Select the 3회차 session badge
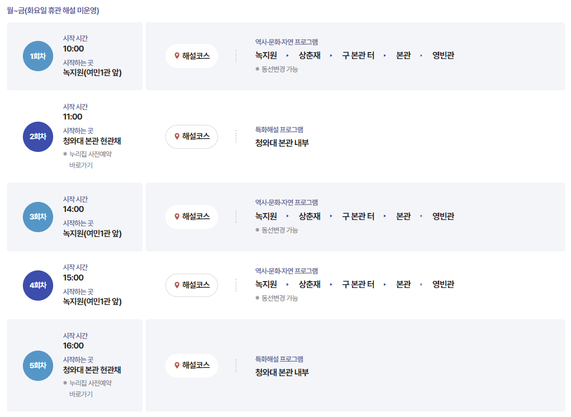The image size is (571, 417). tap(38, 216)
